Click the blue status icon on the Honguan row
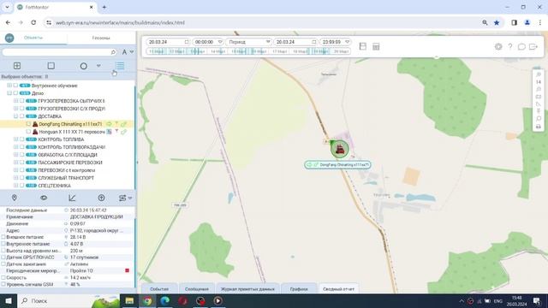Viewport: 548px width, 308px height. 109,132
